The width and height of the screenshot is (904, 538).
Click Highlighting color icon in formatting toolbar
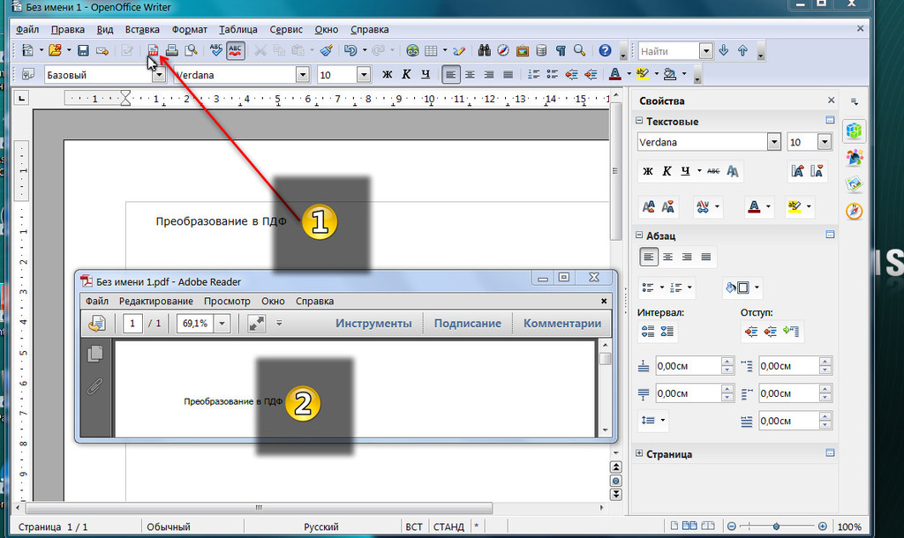point(643,74)
